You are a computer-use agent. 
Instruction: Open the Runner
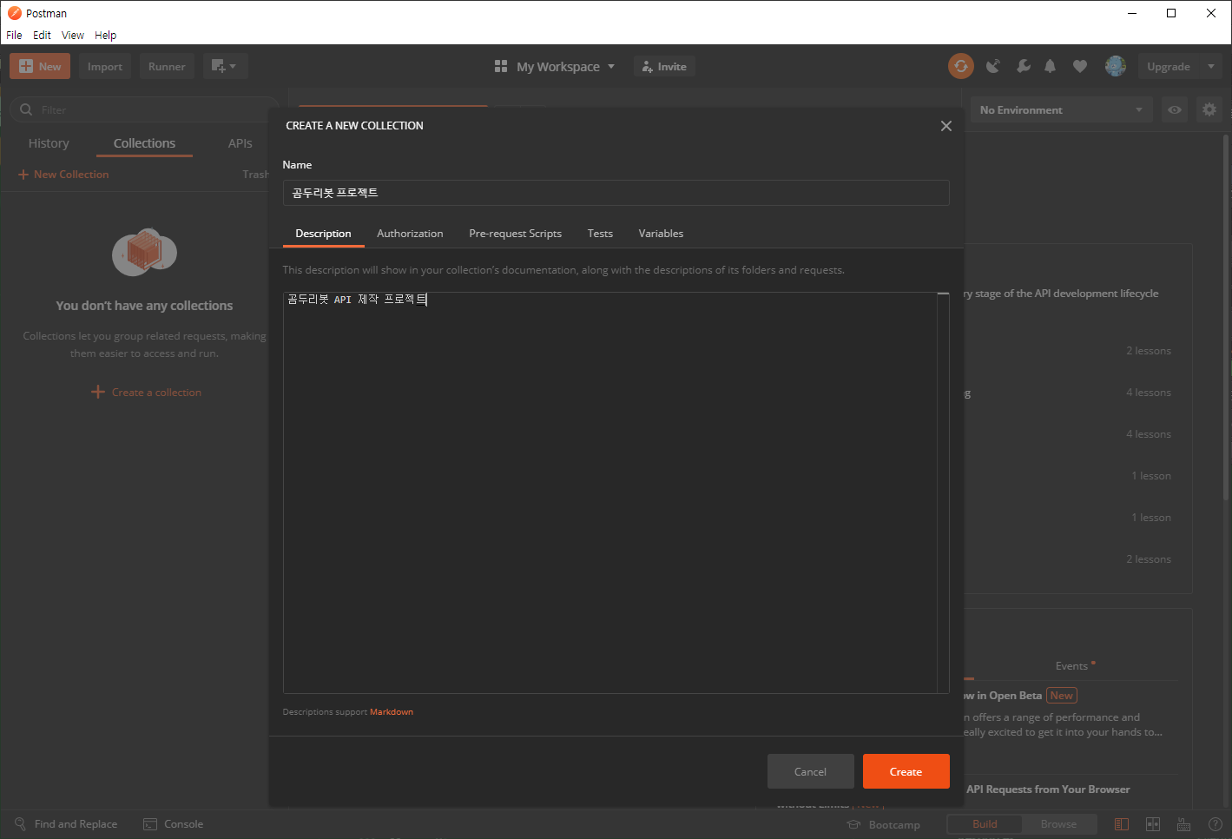pyautogui.click(x=167, y=66)
